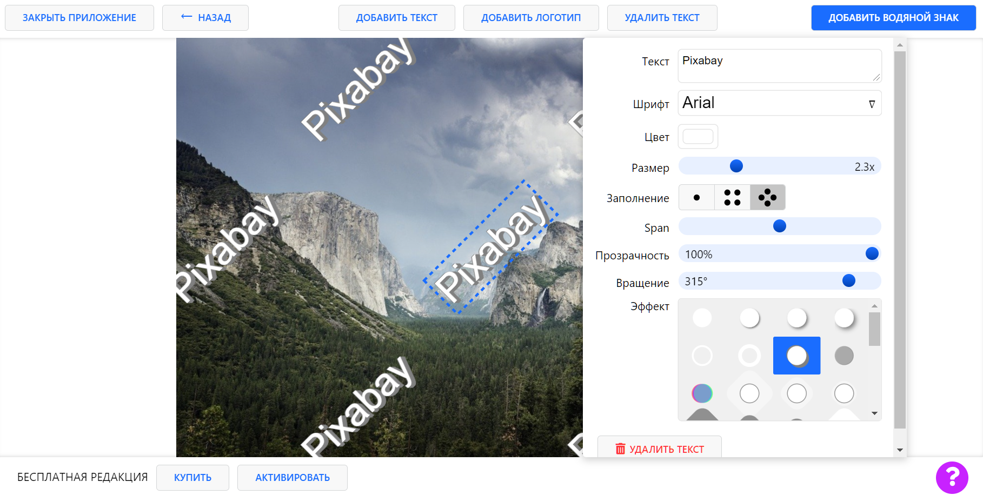Screen dimensions: 983x495
Task: Choose the rainbow-edged blue circle effect
Action: coord(702,393)
